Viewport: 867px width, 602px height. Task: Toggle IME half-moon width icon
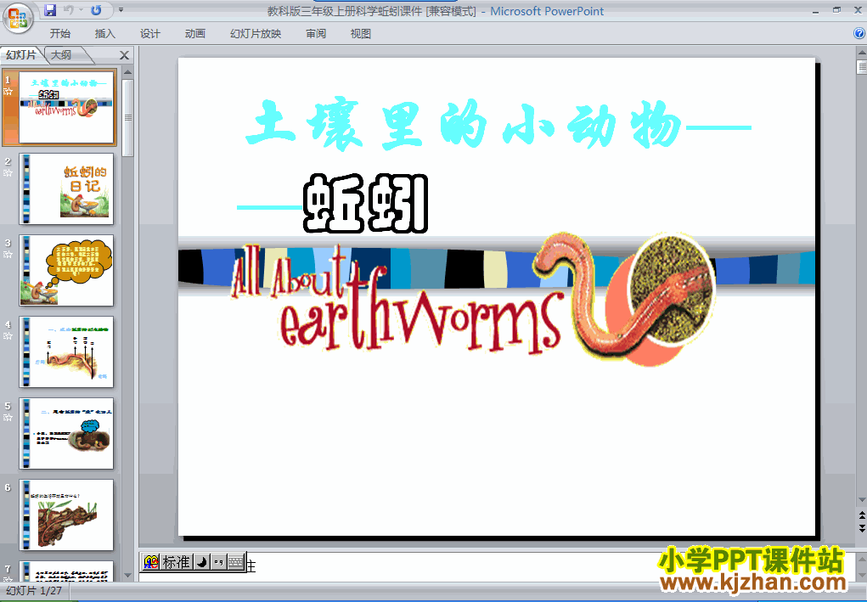click(202, 562)
